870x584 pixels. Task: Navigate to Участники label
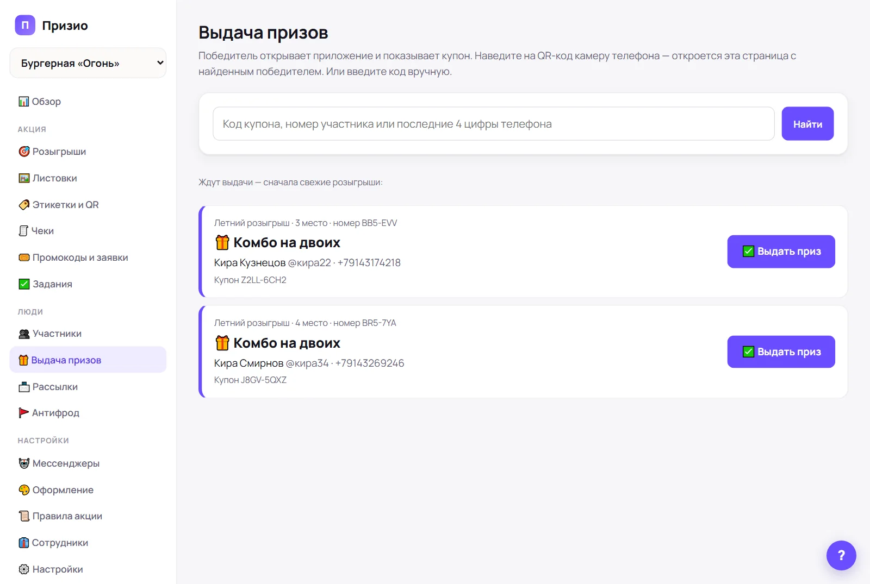(57, 334)
